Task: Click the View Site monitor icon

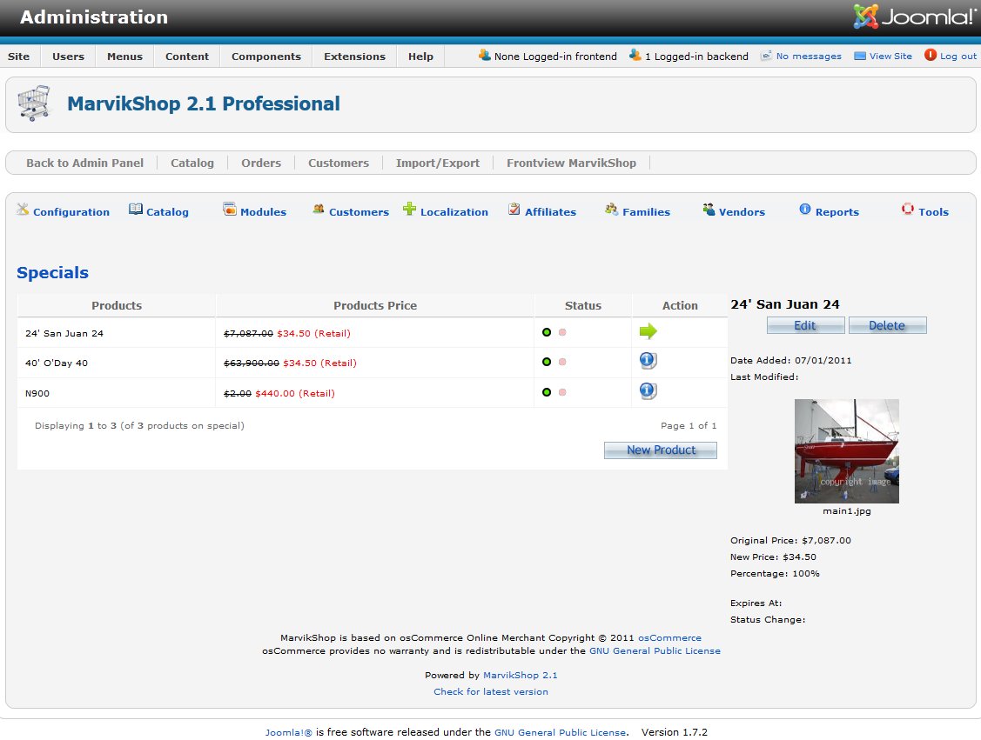Action: coord(860,57)
